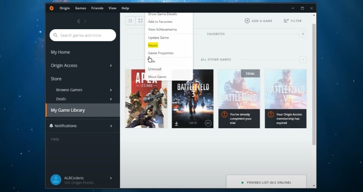363x192 pixels.
Task: Open the Games menu in menu bar
Action: tap(81, 8)
